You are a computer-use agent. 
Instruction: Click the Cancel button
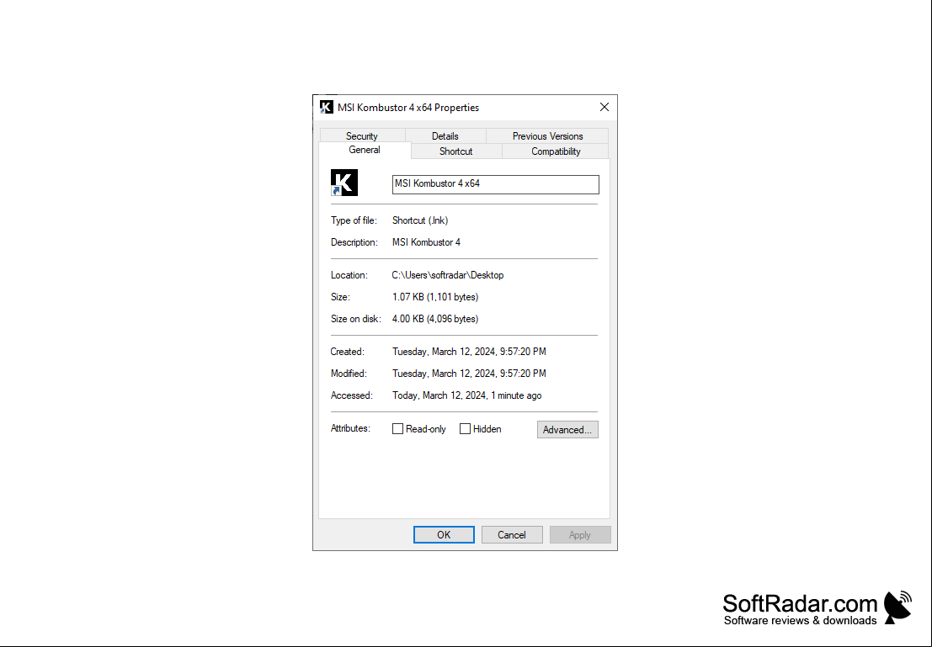coord(512,535)
